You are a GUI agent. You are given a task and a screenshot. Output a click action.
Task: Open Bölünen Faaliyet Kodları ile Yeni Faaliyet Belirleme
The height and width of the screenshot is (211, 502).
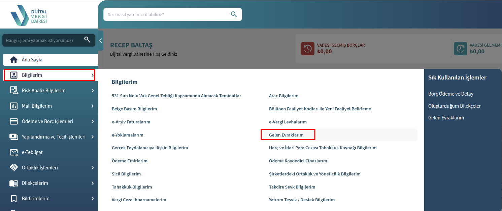point(320,109)
